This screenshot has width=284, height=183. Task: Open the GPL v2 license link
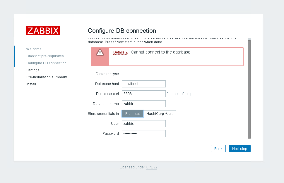pos(151,167)
